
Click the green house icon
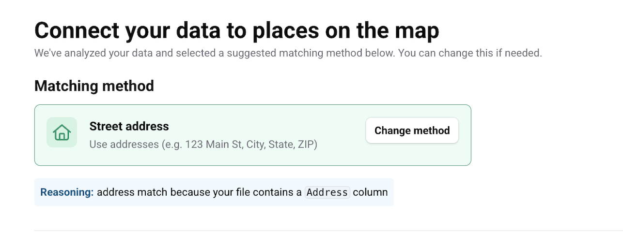(62, 132)
